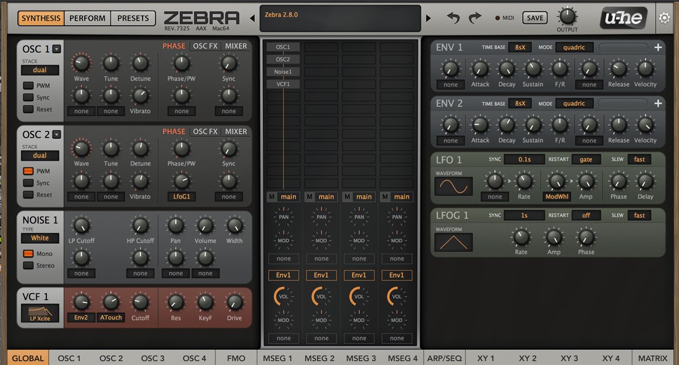Click the VCF 1 LP Xcite filter icon
Viewport: 679px width, 365px height.
point(40,312)
